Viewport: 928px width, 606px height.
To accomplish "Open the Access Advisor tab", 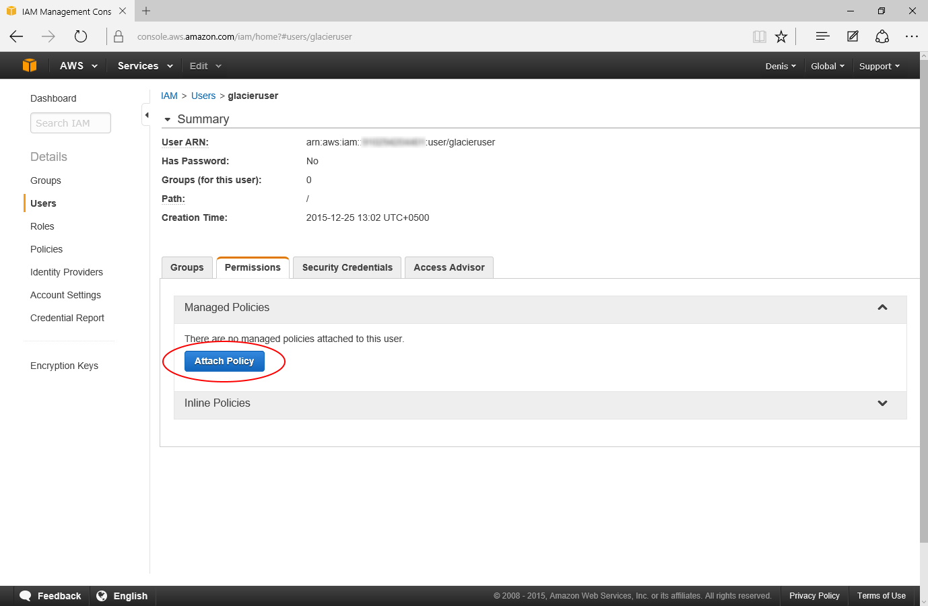I will click(449, 267).
